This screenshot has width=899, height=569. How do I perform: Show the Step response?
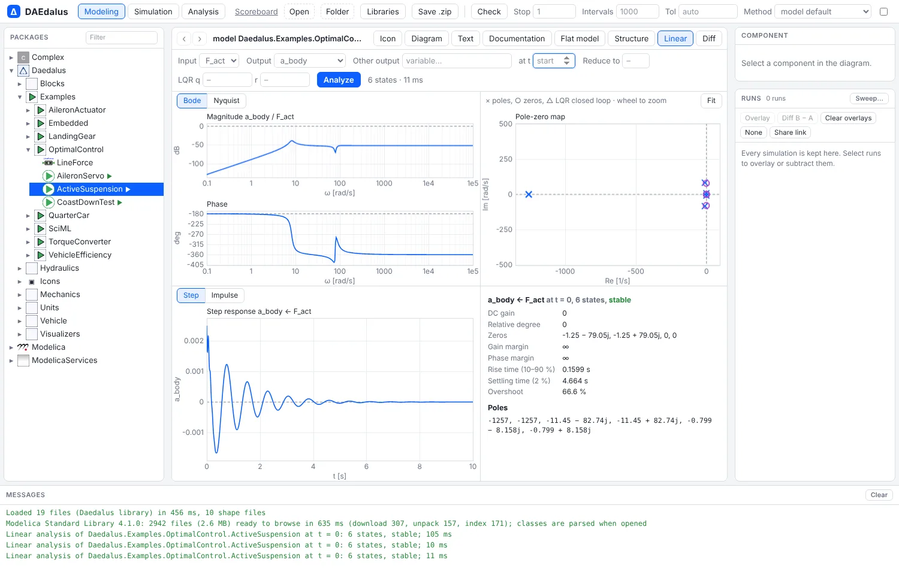pyautogui.click(x=191, y=295)
